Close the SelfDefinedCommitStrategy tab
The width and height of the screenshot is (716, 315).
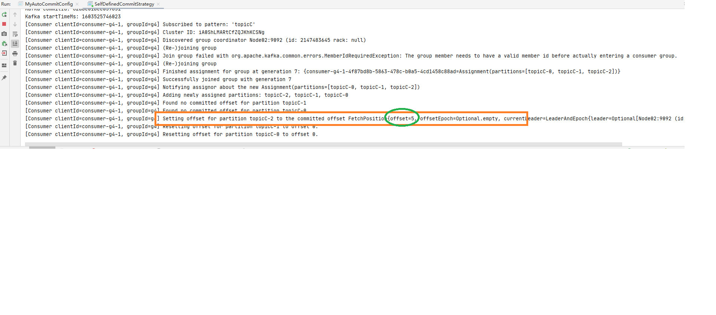point(158,4)
